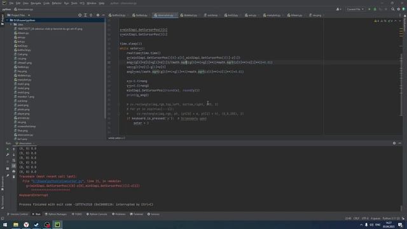This screenshot has width=407, height=229.
Task: Click the green Run button in toolbar
Action: tap(369, 9)
